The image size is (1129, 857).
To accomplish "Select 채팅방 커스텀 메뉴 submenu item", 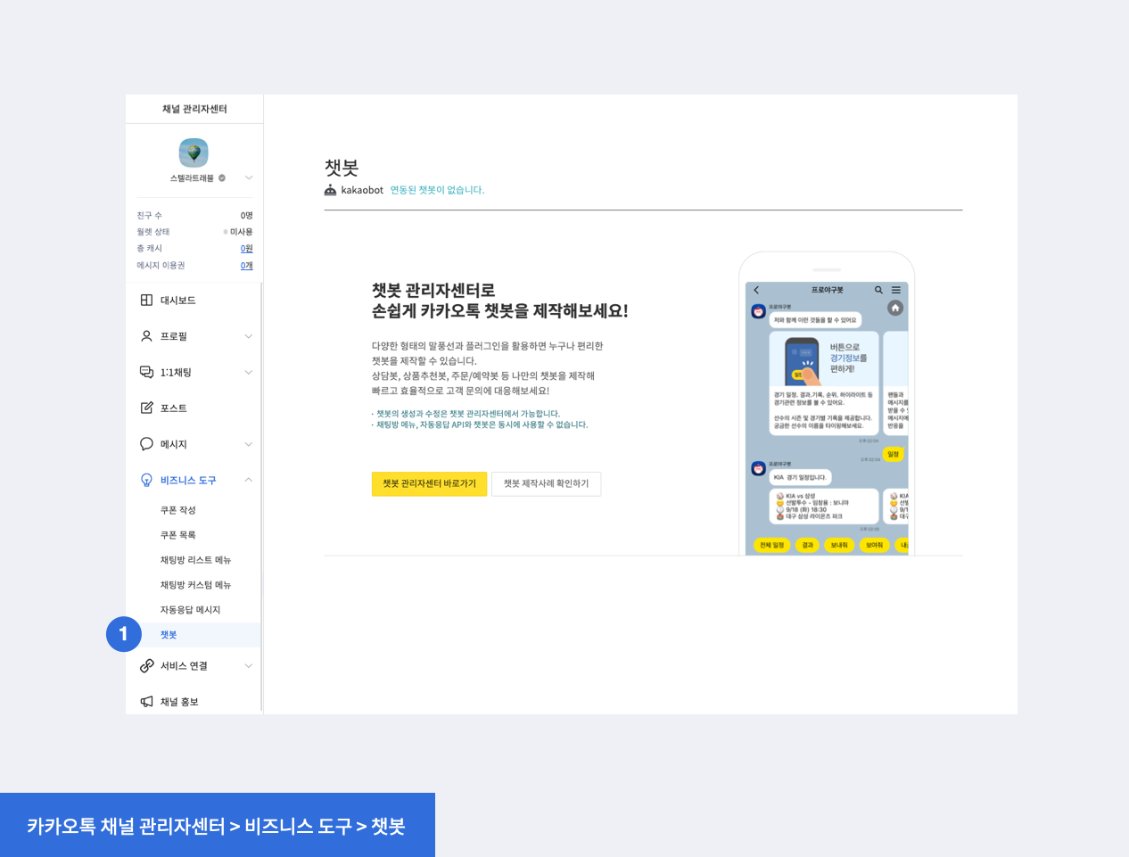I will 195,585.
